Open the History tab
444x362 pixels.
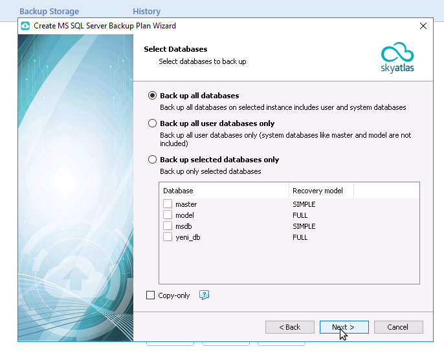tap(147, 12)
